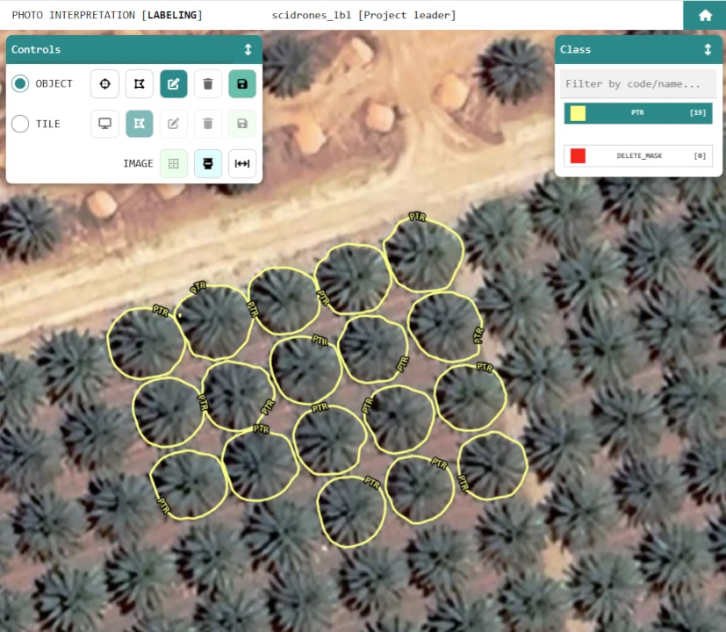Click the red DELETE_MASK color swatch
The height and width of the screenshot is (632, 726).
pyautogui.click(x=578, y=155)
